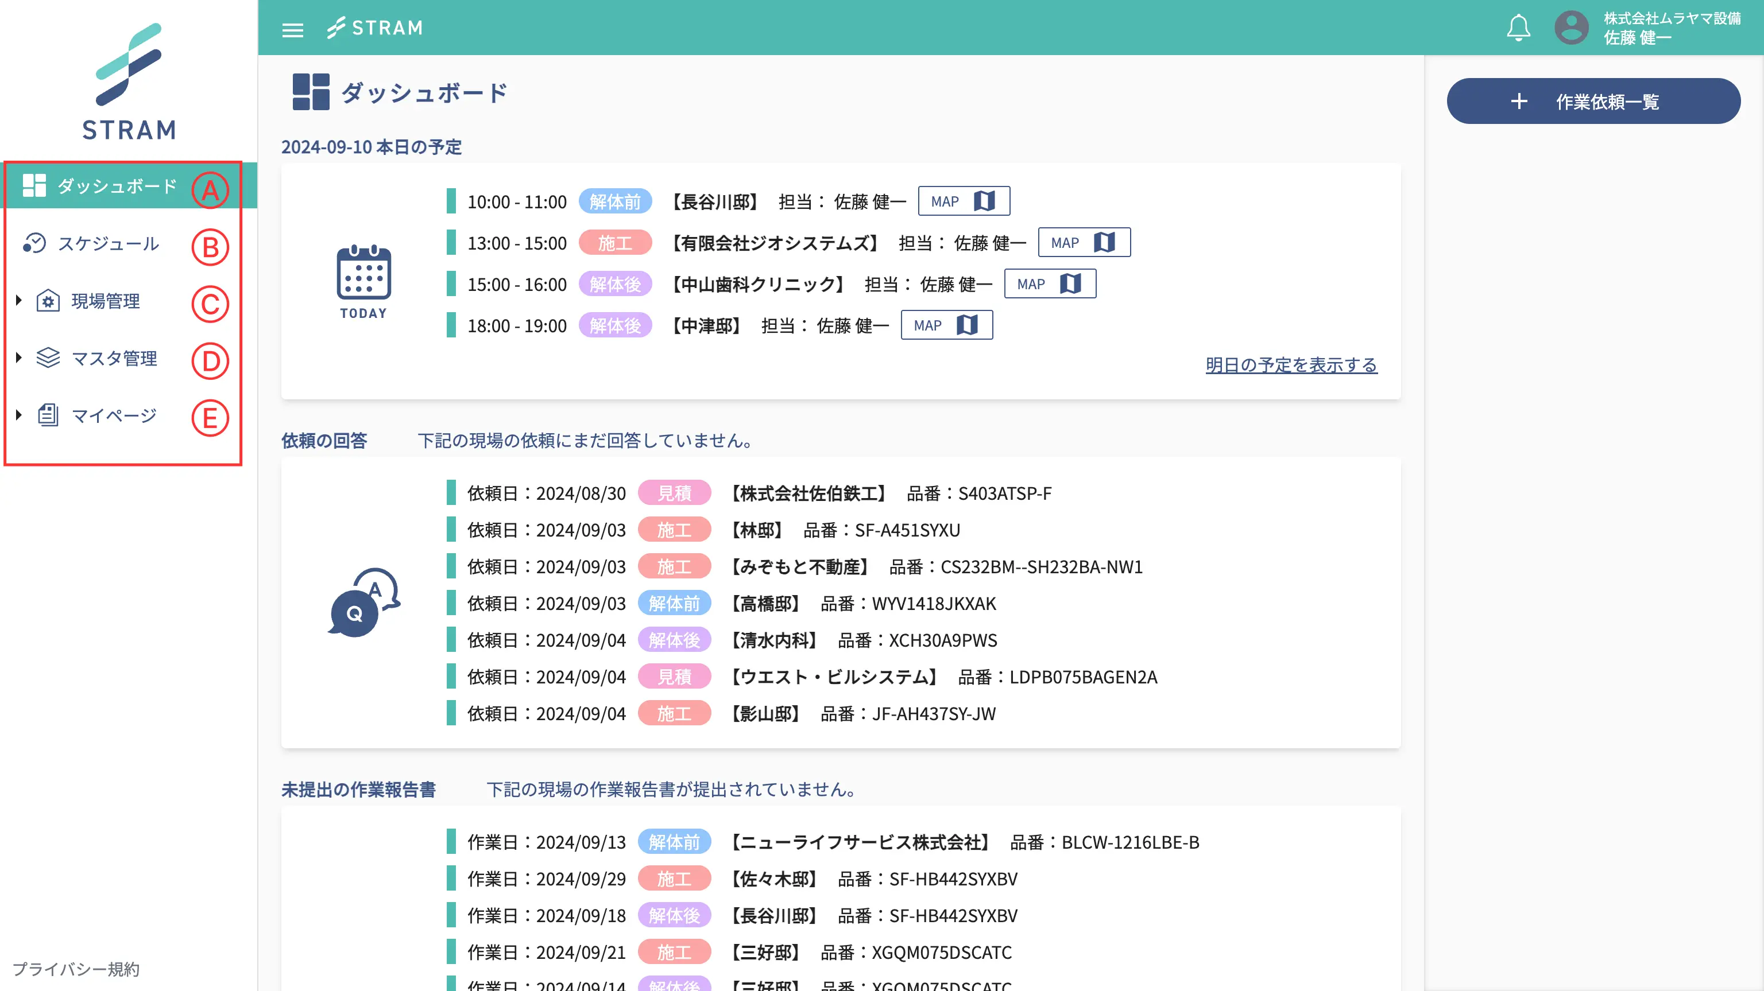Expand the マイページ menu arrow
This screenshot has width=1764, height=991.
coord(19,415)
